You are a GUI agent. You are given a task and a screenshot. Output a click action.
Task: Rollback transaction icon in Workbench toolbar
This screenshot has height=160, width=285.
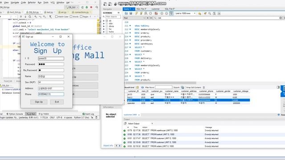[166, 13]
